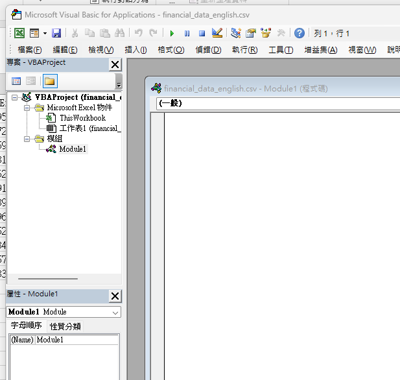Open the 工具(T) menu
The height and width of the screenshot is (380, 400).
click(x=281, y=50)
